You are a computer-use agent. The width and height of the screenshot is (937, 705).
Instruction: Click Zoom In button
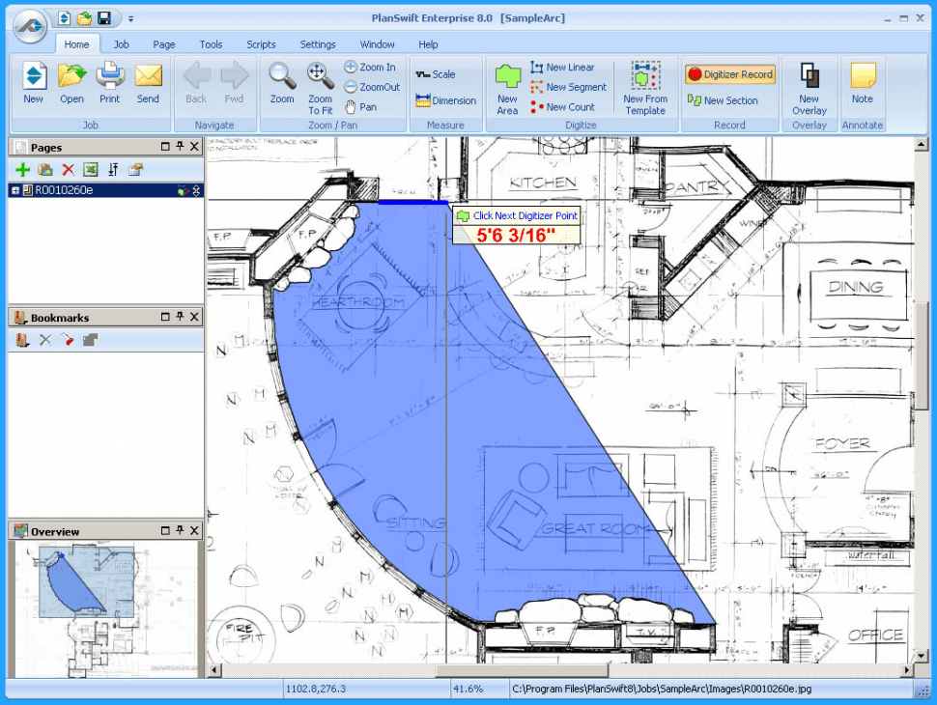pos(369,67)
